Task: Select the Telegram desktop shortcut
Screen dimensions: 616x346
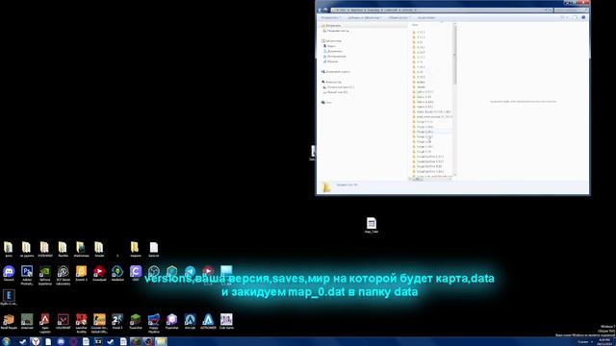Action: click(191, 271)
